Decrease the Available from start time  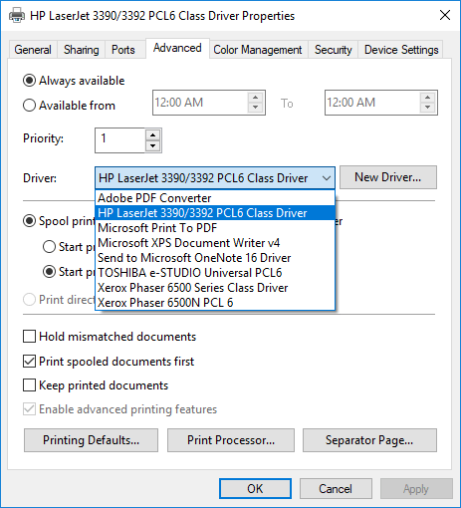pyautogui.click(x=256, y=108)
